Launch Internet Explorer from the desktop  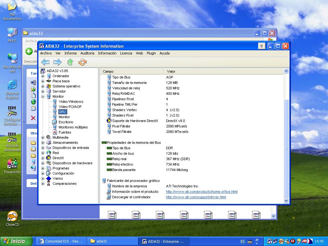[x=12, y=90]
